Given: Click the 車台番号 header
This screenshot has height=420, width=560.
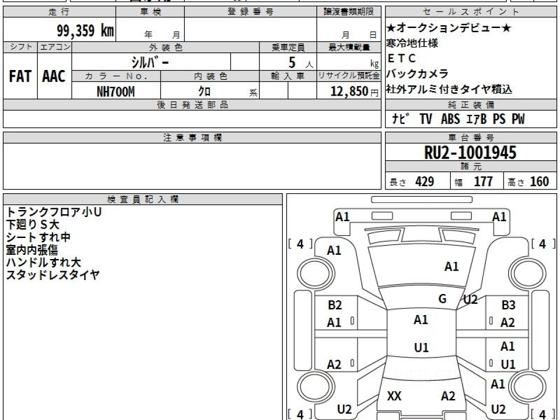Looking at the screenshot, I should tap(471, 138).
